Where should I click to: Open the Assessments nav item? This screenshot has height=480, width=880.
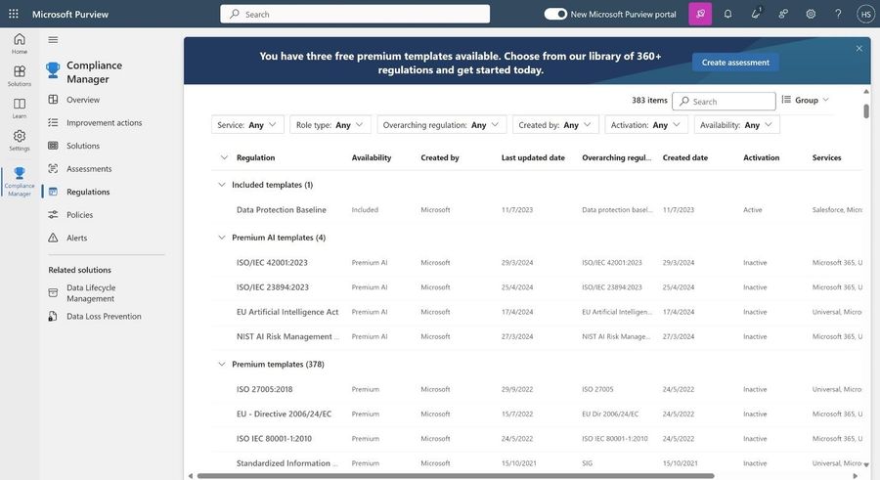tap(89, 168)
